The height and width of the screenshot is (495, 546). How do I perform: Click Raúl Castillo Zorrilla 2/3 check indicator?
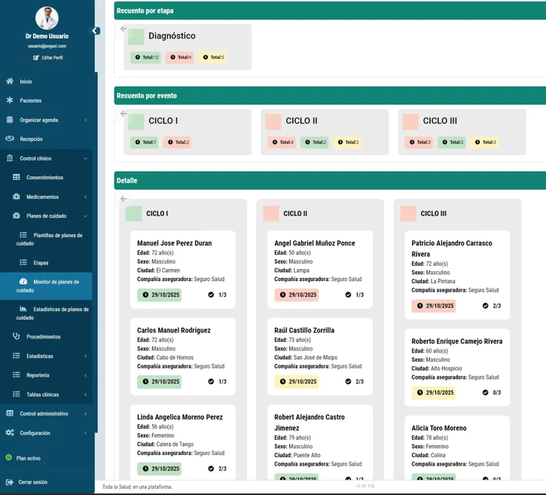pyautogui.click(x=355, y=381)
